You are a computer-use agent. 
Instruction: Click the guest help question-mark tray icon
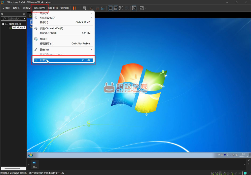coord(225,155)
